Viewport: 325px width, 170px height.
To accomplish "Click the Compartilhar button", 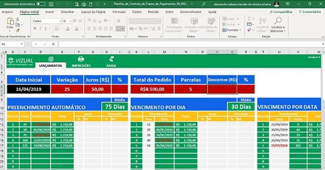I will (x=281, y=12).
